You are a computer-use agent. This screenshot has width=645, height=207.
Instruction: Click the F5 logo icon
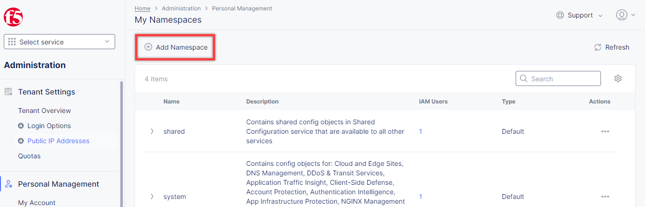coord(13,17)
